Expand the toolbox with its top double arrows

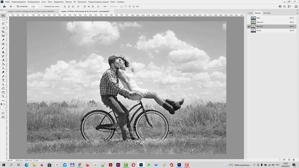point(2,10)
